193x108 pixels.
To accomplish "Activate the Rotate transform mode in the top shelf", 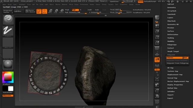I will (62, 11).
